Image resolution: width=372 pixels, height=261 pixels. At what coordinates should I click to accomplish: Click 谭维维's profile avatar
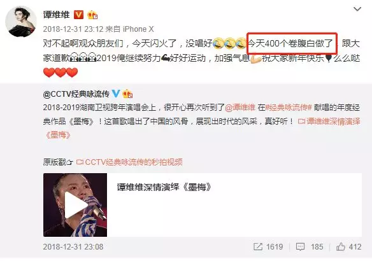tap(21, 22)
